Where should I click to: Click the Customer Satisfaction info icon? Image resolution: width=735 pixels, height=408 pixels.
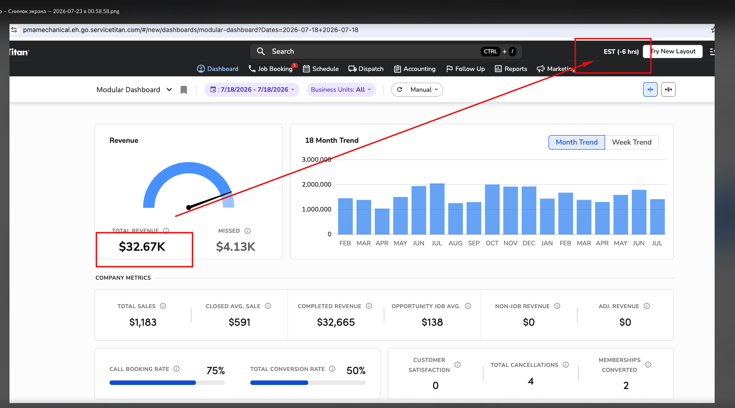[458, 365]
